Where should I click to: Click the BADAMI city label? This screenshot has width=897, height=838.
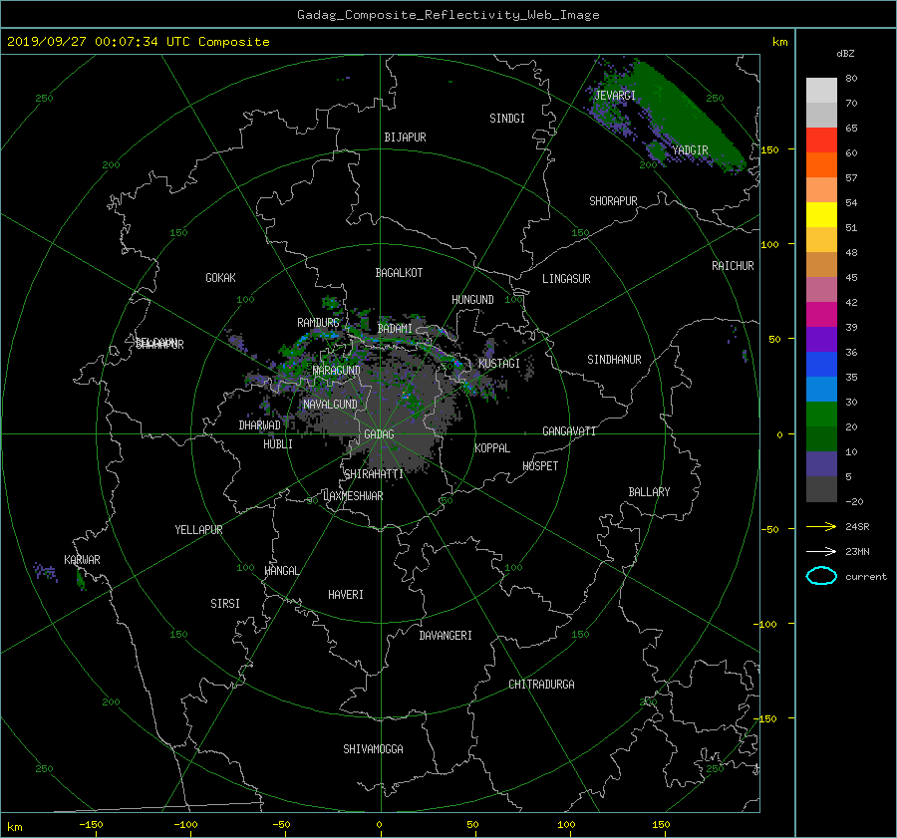395,329
